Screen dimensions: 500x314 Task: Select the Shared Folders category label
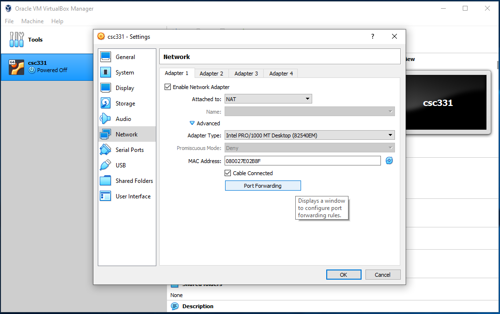click(x=134, y=180)
